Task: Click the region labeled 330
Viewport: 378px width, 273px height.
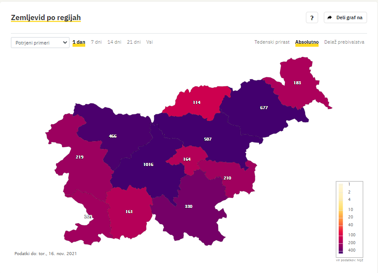Action: click(x=188, y=207)
